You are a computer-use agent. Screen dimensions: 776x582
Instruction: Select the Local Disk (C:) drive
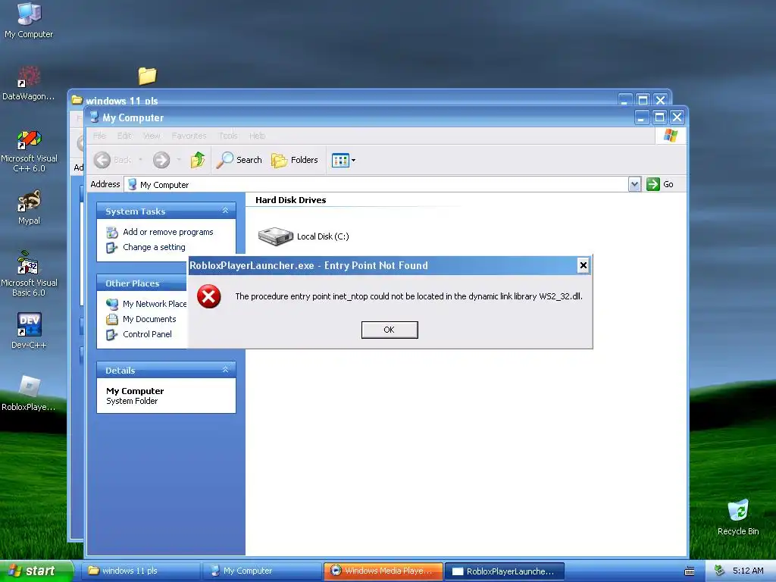(x=303, y=236)
